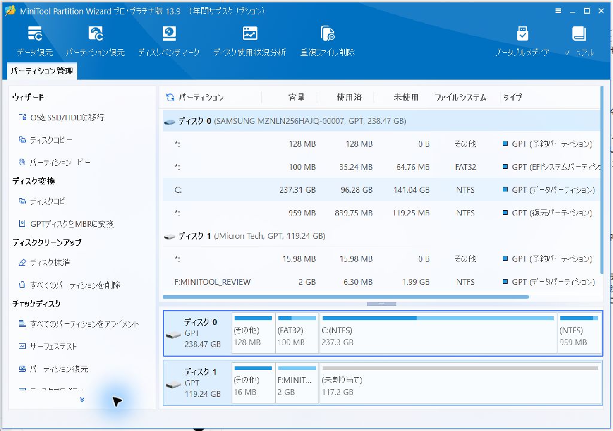
Task: Sort by 使用済 column header
Action: tap(349, 98)
